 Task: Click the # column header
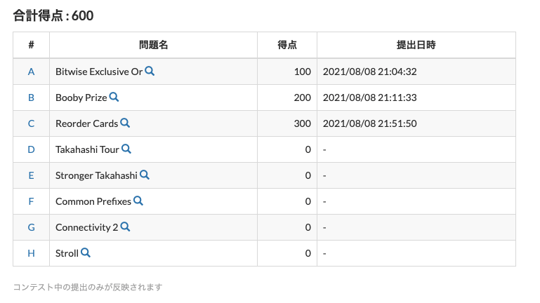31,45
